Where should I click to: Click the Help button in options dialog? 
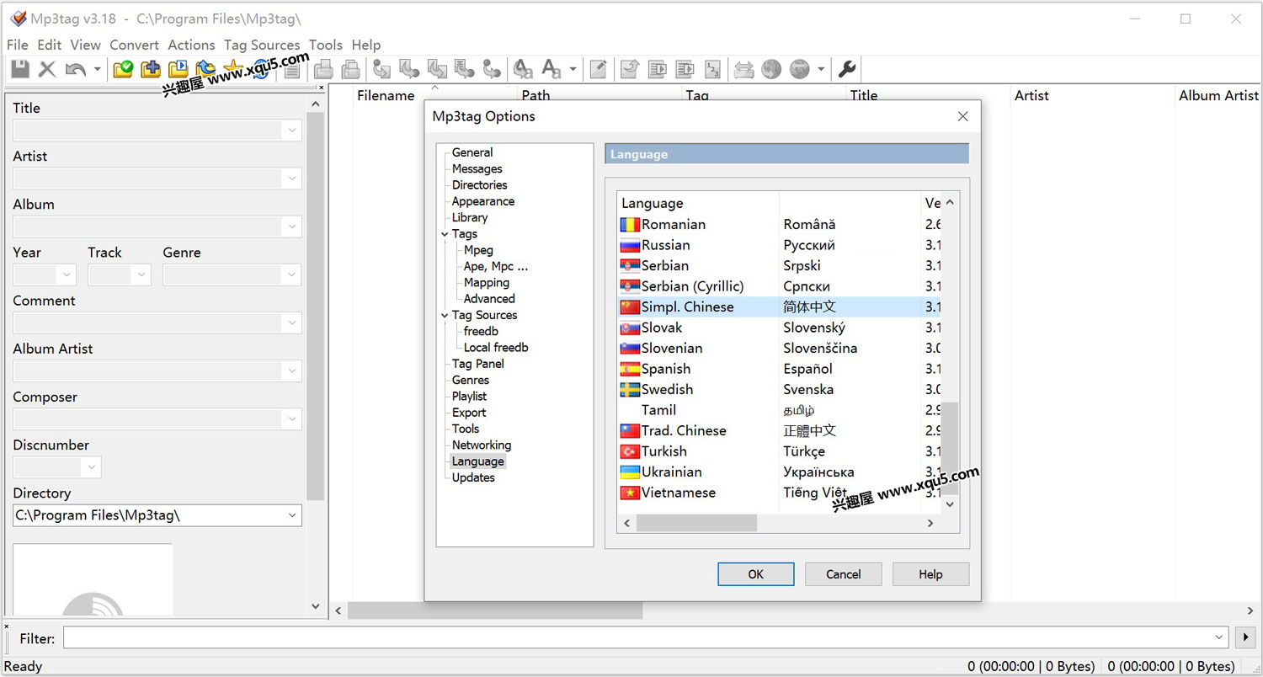tap(930, 574)
